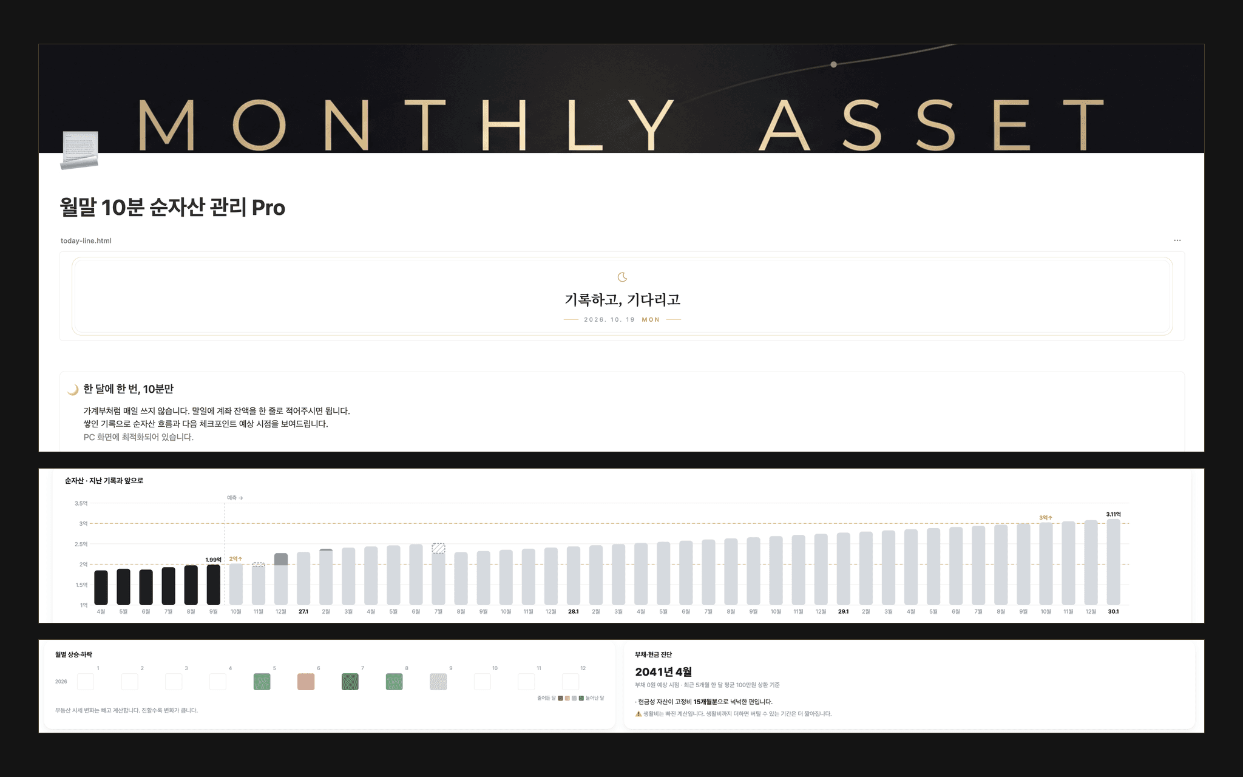1243x777 pixels.
Task: Click the 부채·현금 진단 card heading
Action: click(x=653, y=655)
